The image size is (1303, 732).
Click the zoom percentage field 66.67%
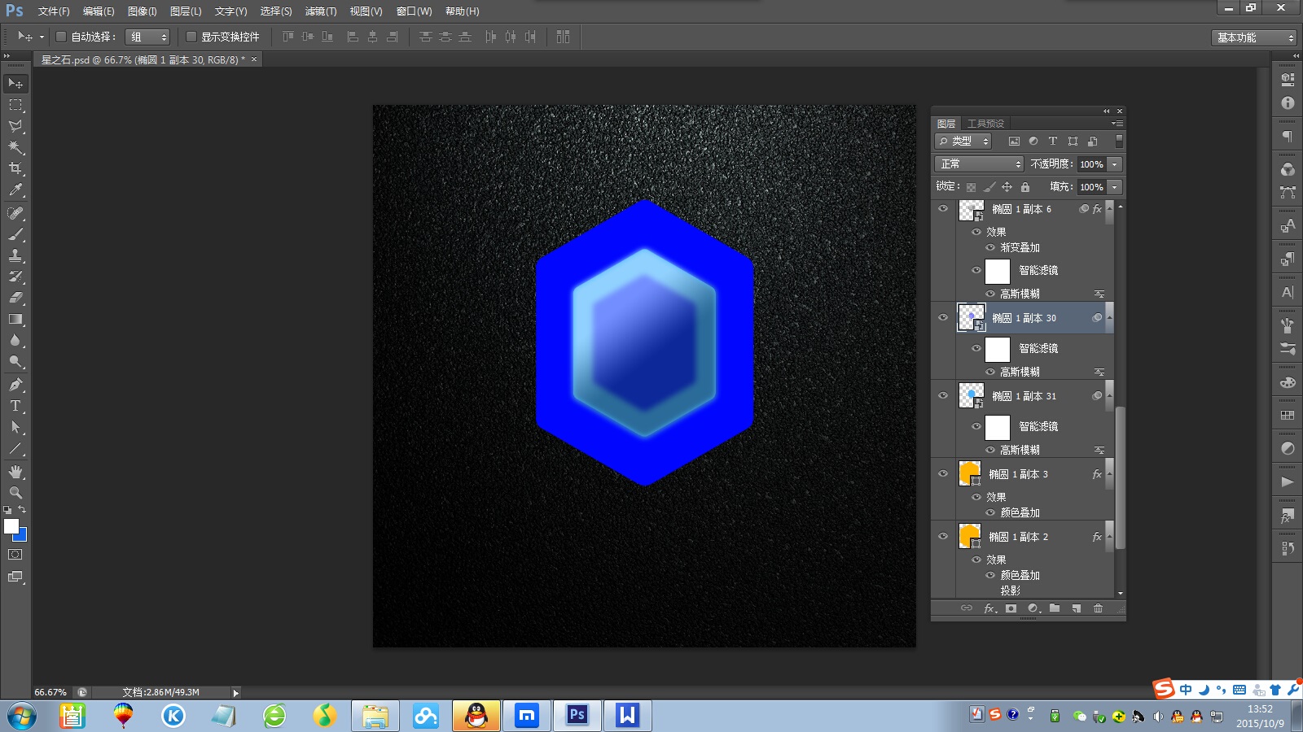pyautogui.click(x=50, y=692)
